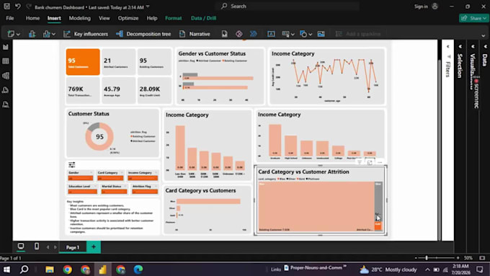
Task: Save the report with the floppy disk icon
Action: (7, 6)
